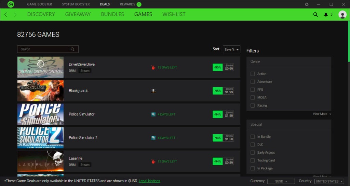Enable Early Access filter
This screenshot has height=186, width=350.
coord(253,152)
